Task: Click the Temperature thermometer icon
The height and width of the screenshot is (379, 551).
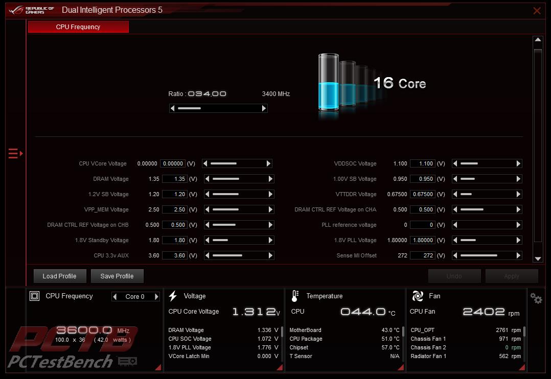Action: 295,296
